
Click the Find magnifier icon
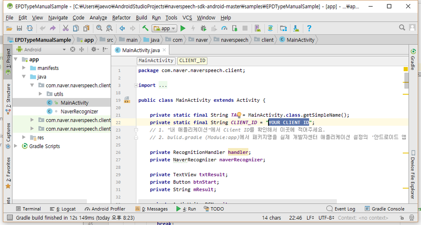pos(99,28)
